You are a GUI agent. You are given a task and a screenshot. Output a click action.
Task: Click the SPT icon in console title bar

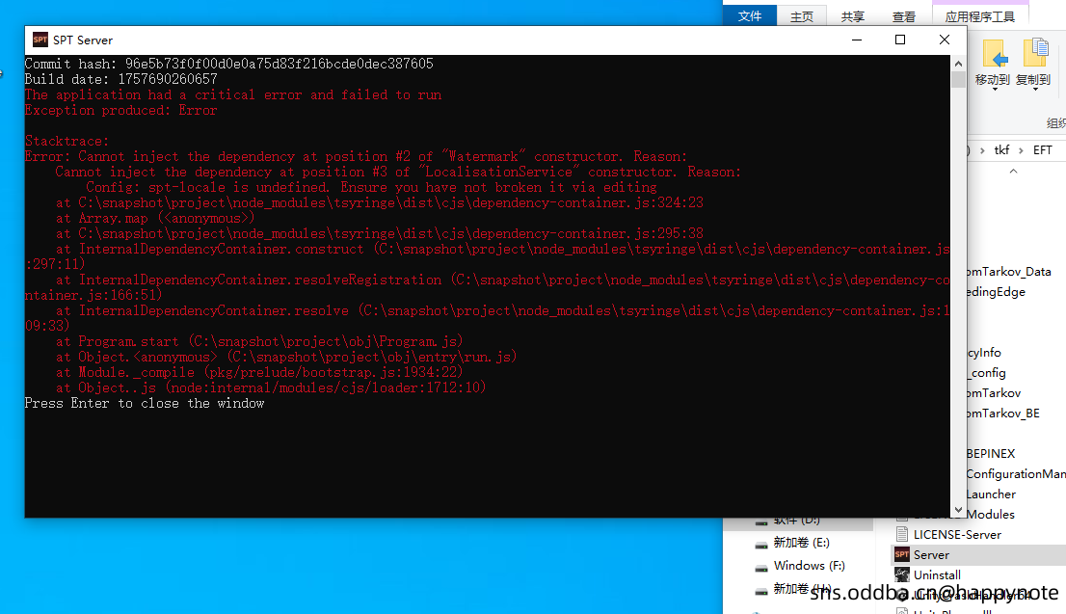[40, 40]
